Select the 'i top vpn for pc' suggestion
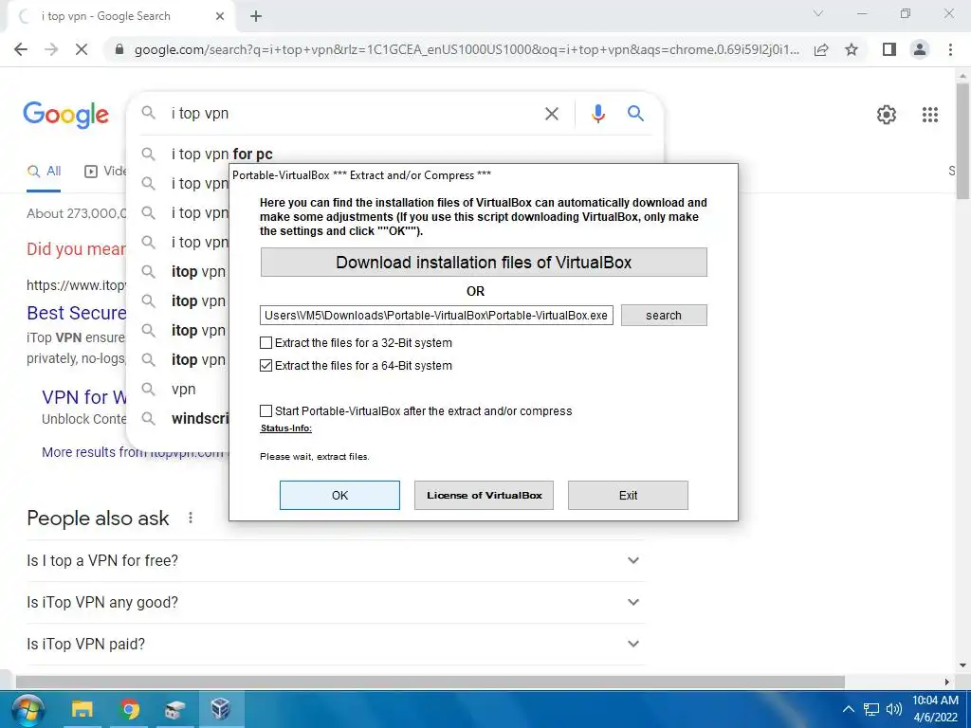Viewport: 971px width, 728px height. 222,155
